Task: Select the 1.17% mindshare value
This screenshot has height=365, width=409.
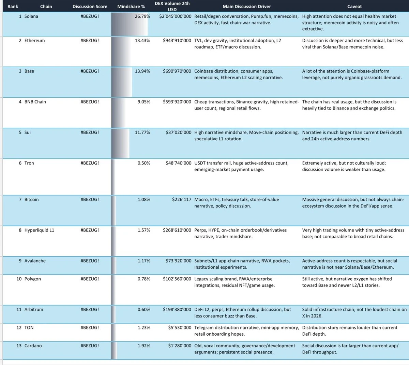Action: [144, 261]
